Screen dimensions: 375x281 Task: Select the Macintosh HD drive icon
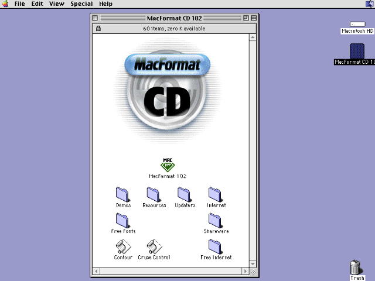pyautogui.click(x=357, y=24)
